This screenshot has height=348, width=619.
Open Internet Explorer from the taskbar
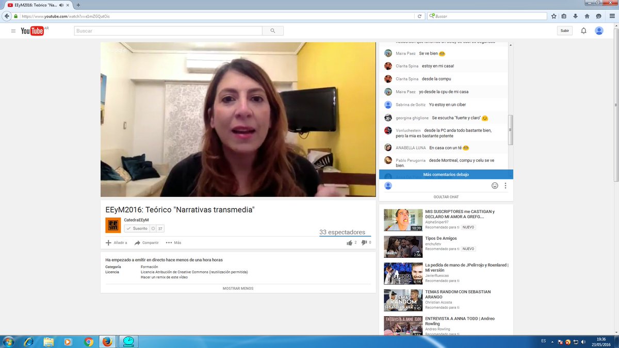pyautogui.click(x=29, y=341)
